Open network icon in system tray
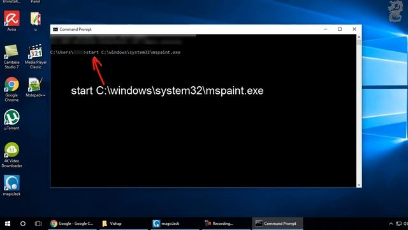This screenshot has width=408, height=230. 398,224
